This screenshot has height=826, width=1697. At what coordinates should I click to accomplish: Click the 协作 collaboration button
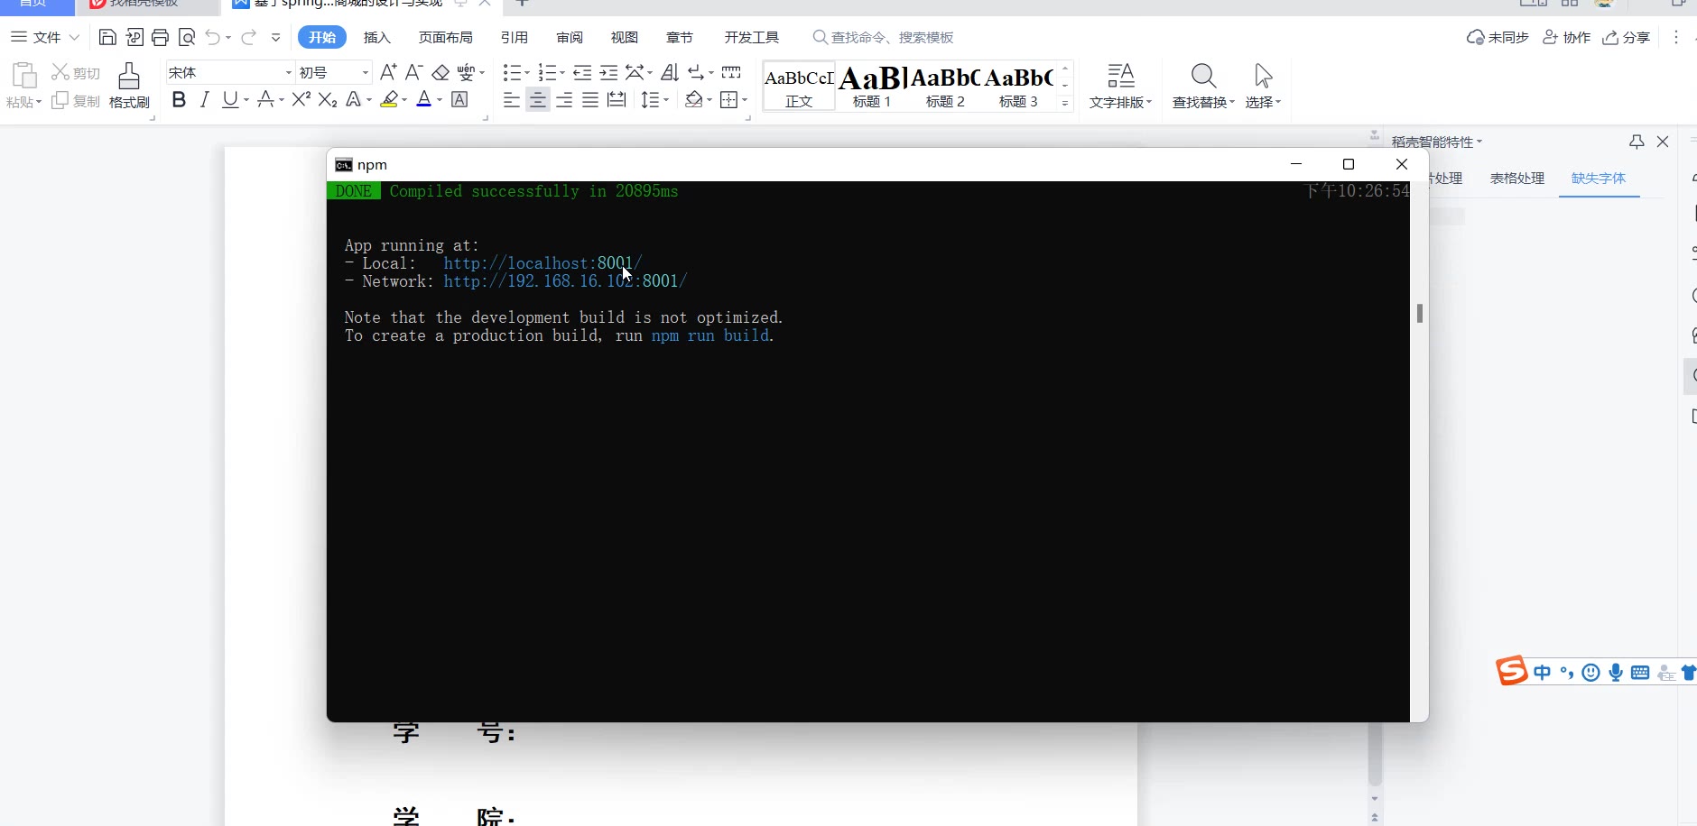pos(1567,37)
